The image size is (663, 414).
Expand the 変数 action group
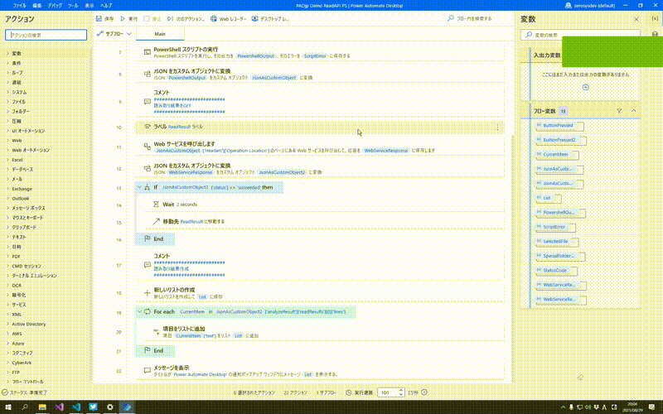7,53
